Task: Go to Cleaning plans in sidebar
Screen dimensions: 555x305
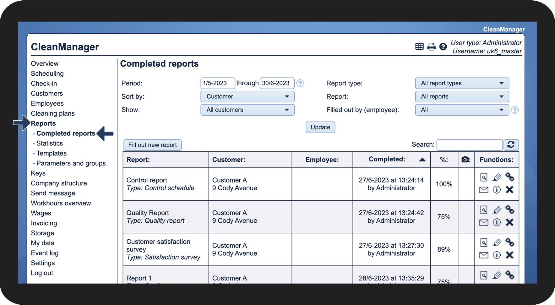Action: (x=53, y=113)
